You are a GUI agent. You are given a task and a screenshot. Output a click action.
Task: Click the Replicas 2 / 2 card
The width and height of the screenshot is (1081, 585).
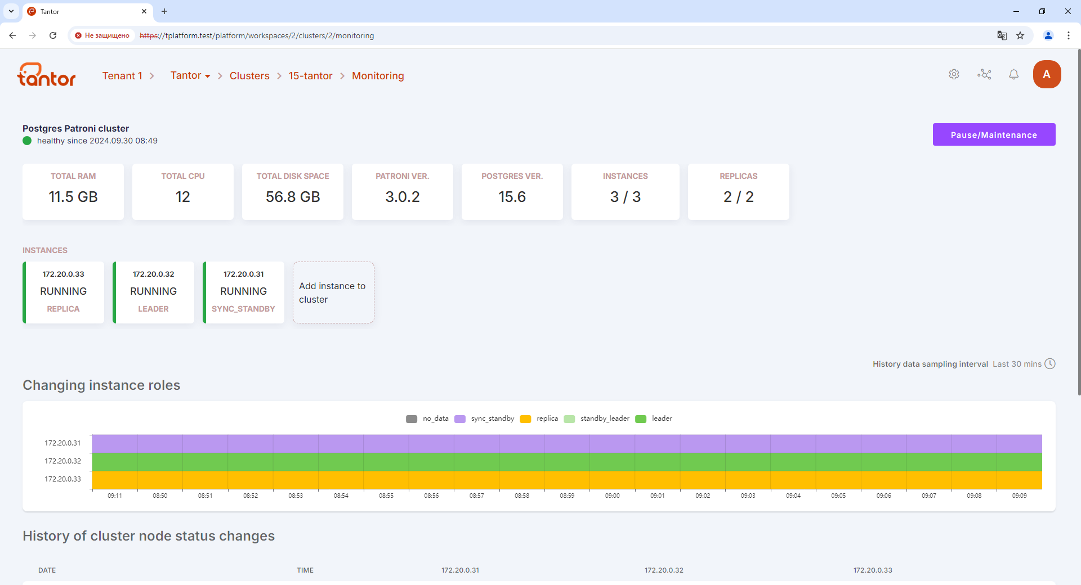pyautogui.click(x=739, y=191)
